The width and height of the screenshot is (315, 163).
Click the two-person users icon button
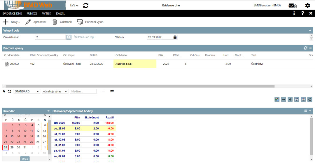[x=277, y=99]
